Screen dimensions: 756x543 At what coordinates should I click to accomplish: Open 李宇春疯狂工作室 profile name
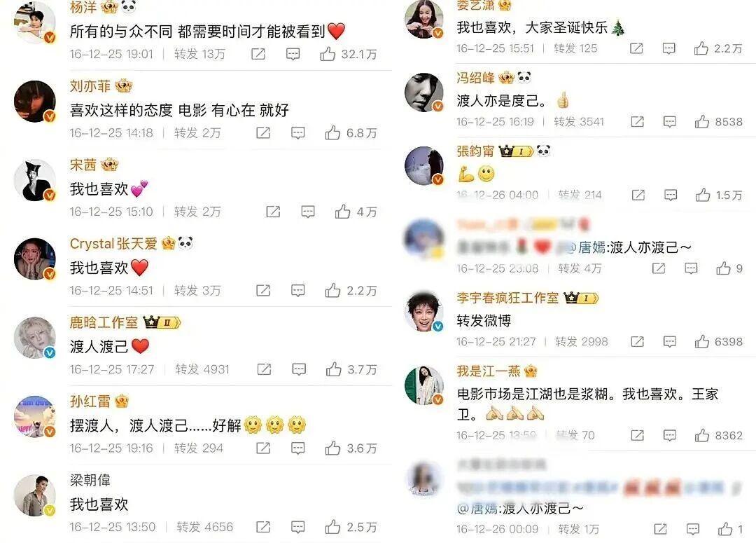pos(507,298)
